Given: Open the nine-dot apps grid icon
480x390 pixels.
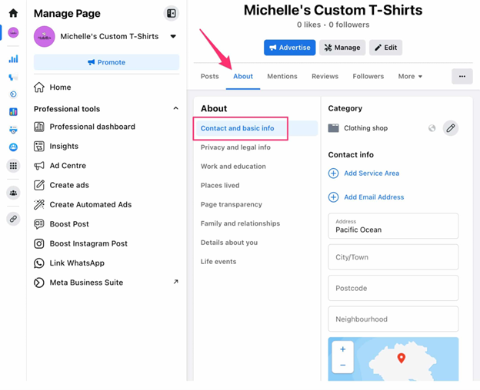Looking at the screenshot, I should (x=13, y=166).
